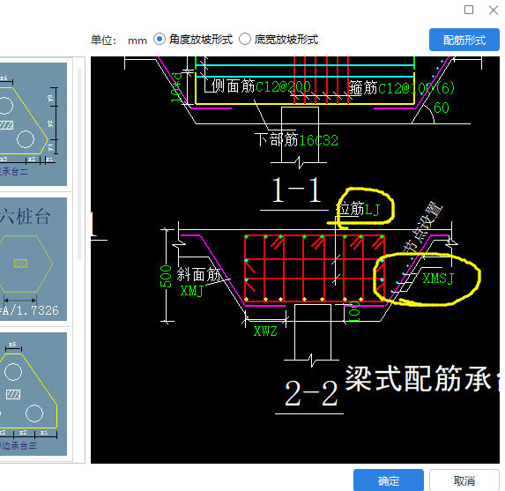Viewport: 505px width, 491px height.
Task: Open the 配筋形式 button
Action: pyautogui.click(x=464, y=40)
